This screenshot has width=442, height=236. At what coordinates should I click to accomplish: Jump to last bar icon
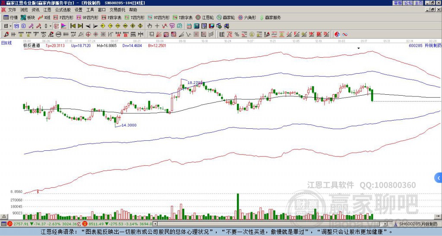[80, 26]
